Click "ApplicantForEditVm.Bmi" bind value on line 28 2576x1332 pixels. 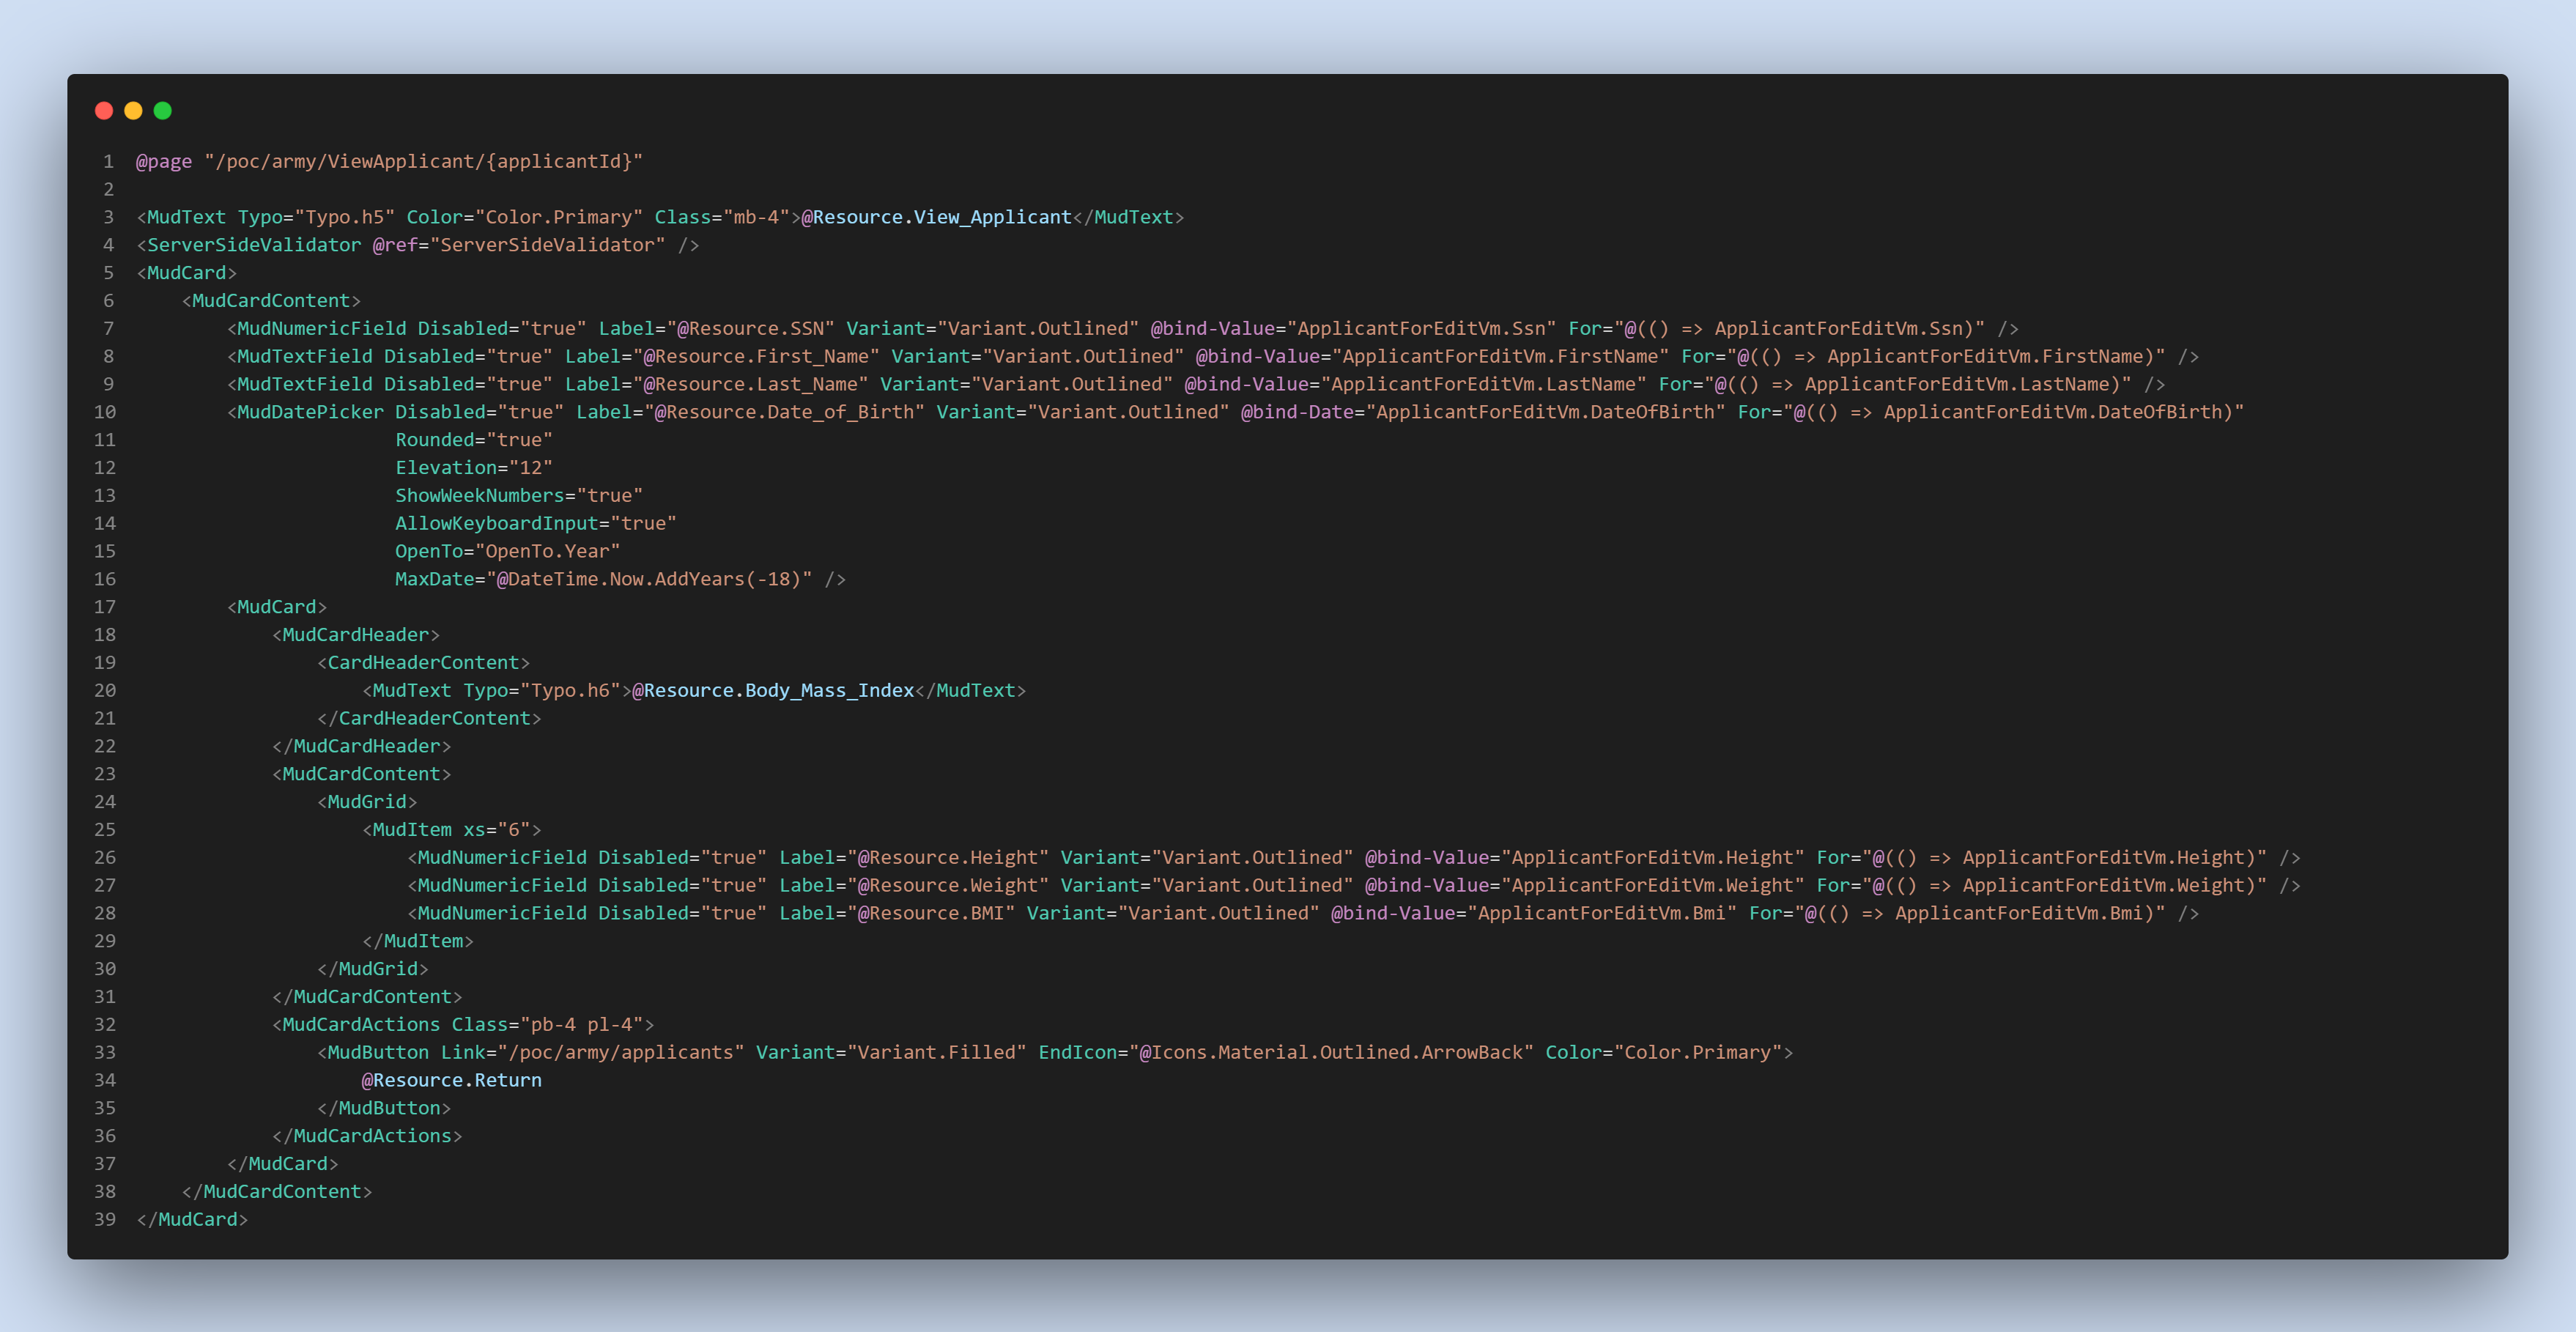pyautogui.click(x=1602, y=914)
